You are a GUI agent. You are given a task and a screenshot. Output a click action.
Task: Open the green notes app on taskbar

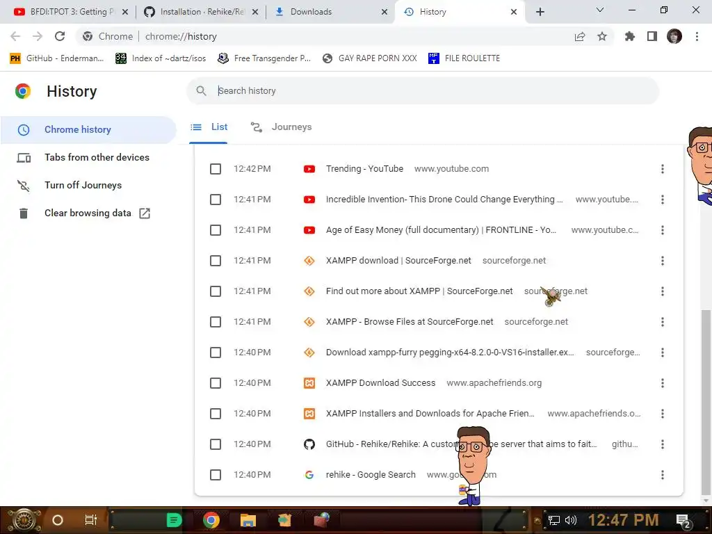pyautogui.click(x=173, y=520)
